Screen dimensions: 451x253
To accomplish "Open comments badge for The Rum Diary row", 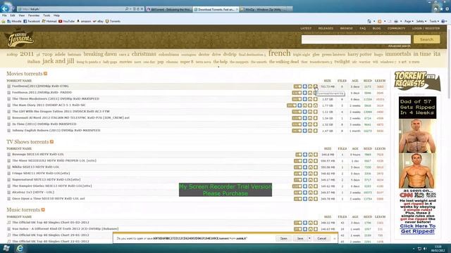I will point(292,105).
